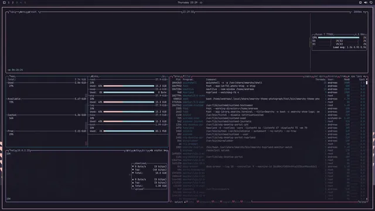Click signals in proc footer
This screenshot has height=211, width=375.
[227, 202]
